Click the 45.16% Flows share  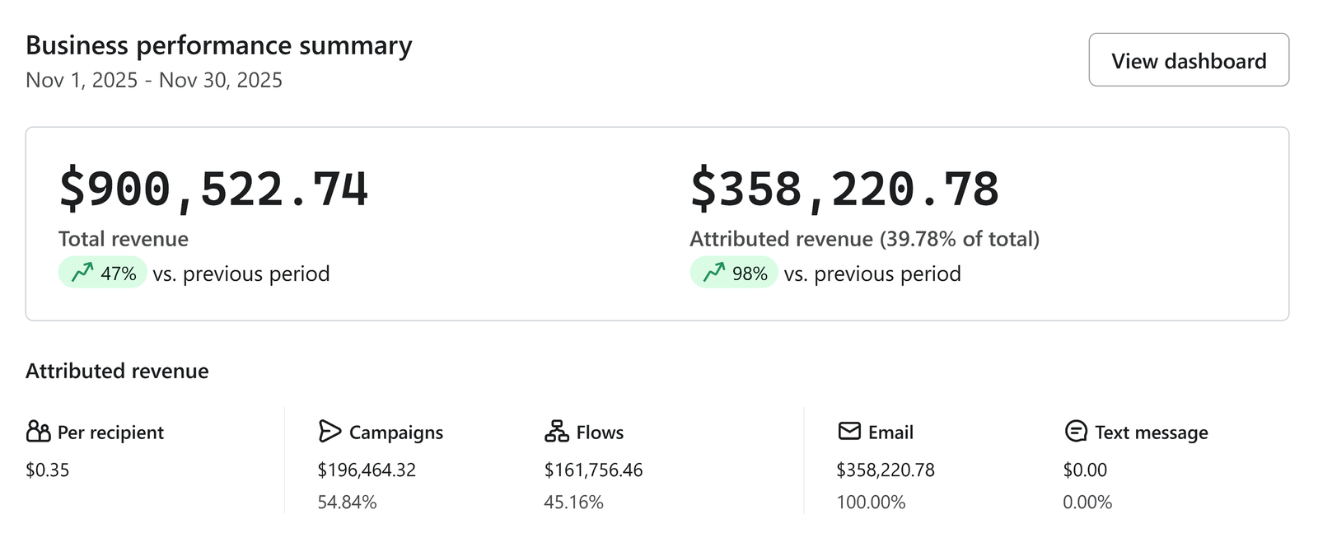pyautogui.click(x=573, y=502)
